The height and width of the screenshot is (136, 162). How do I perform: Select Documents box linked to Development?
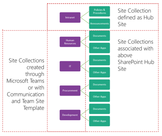[100, 109]
